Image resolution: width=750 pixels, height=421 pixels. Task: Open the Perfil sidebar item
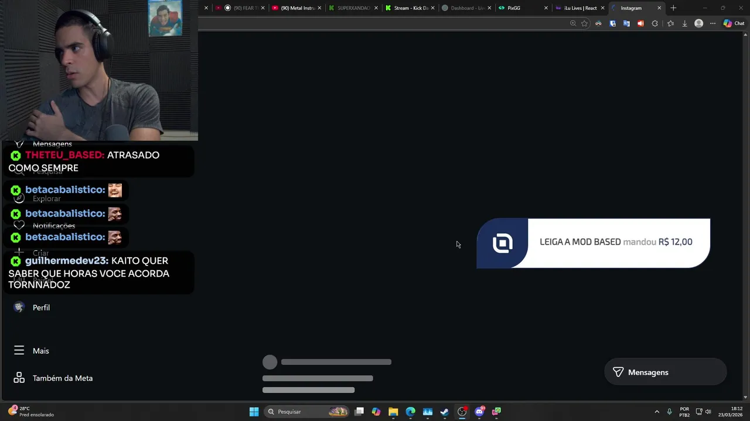tap(32, 308)
